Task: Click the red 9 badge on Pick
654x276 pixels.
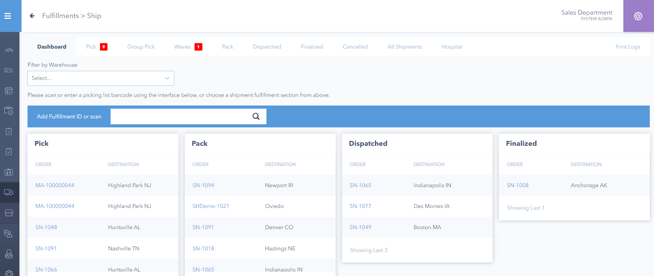Action: 104,47
